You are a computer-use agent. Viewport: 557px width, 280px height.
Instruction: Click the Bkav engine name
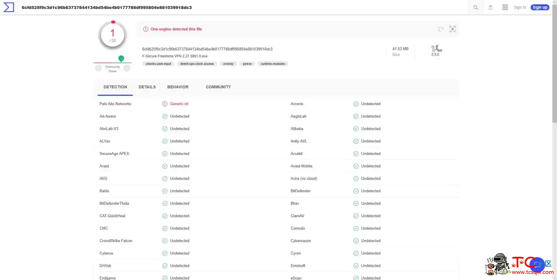click(x=295, y=204)
